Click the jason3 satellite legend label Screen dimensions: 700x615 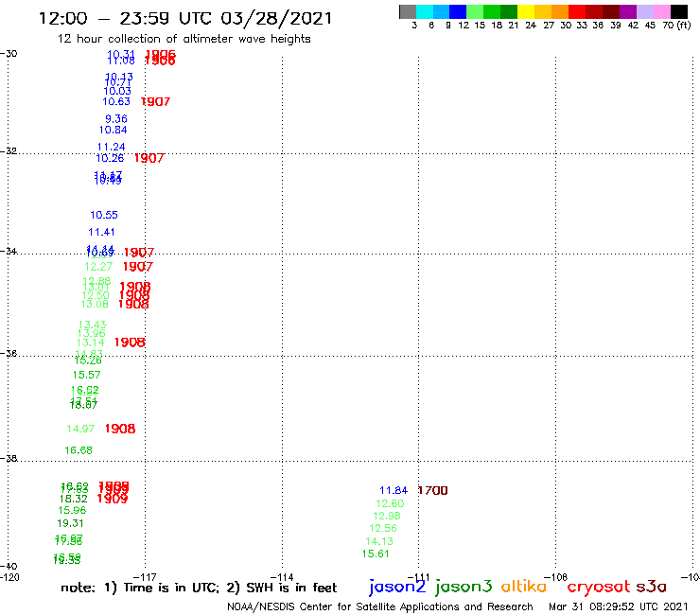(464, 587)
